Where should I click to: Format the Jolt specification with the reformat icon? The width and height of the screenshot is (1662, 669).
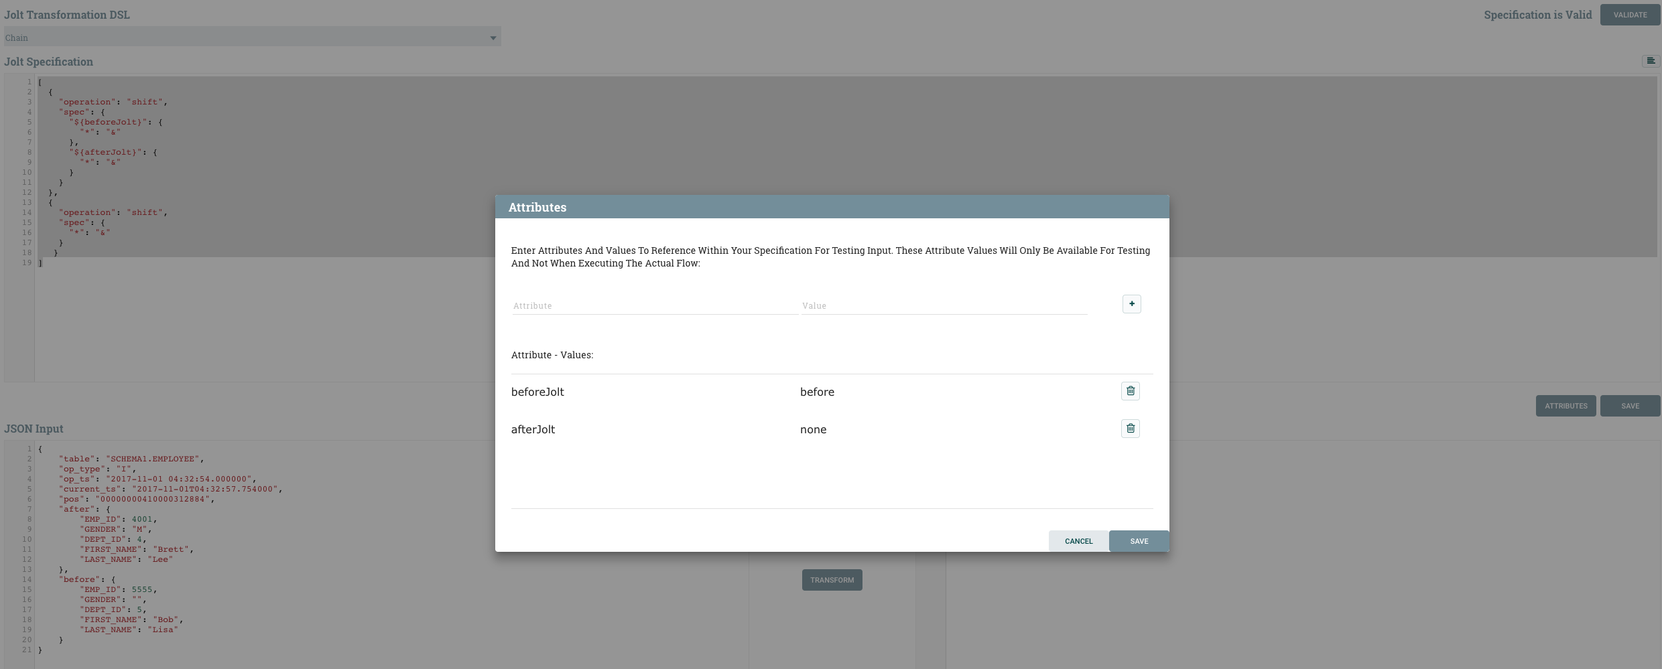pyautogui.click(x=1650, y=60)
